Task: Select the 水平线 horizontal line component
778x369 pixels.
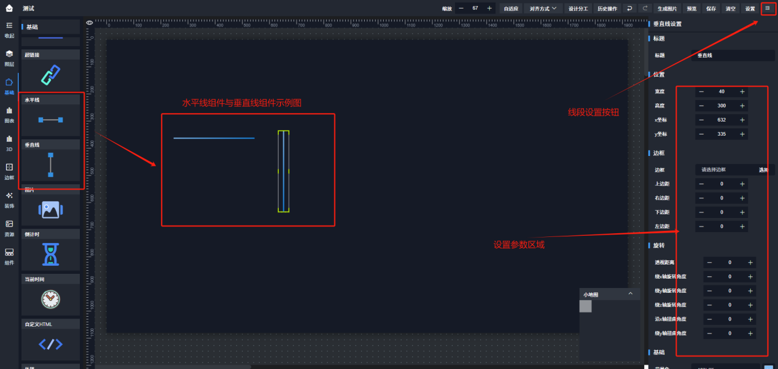Action: [50, 115]
